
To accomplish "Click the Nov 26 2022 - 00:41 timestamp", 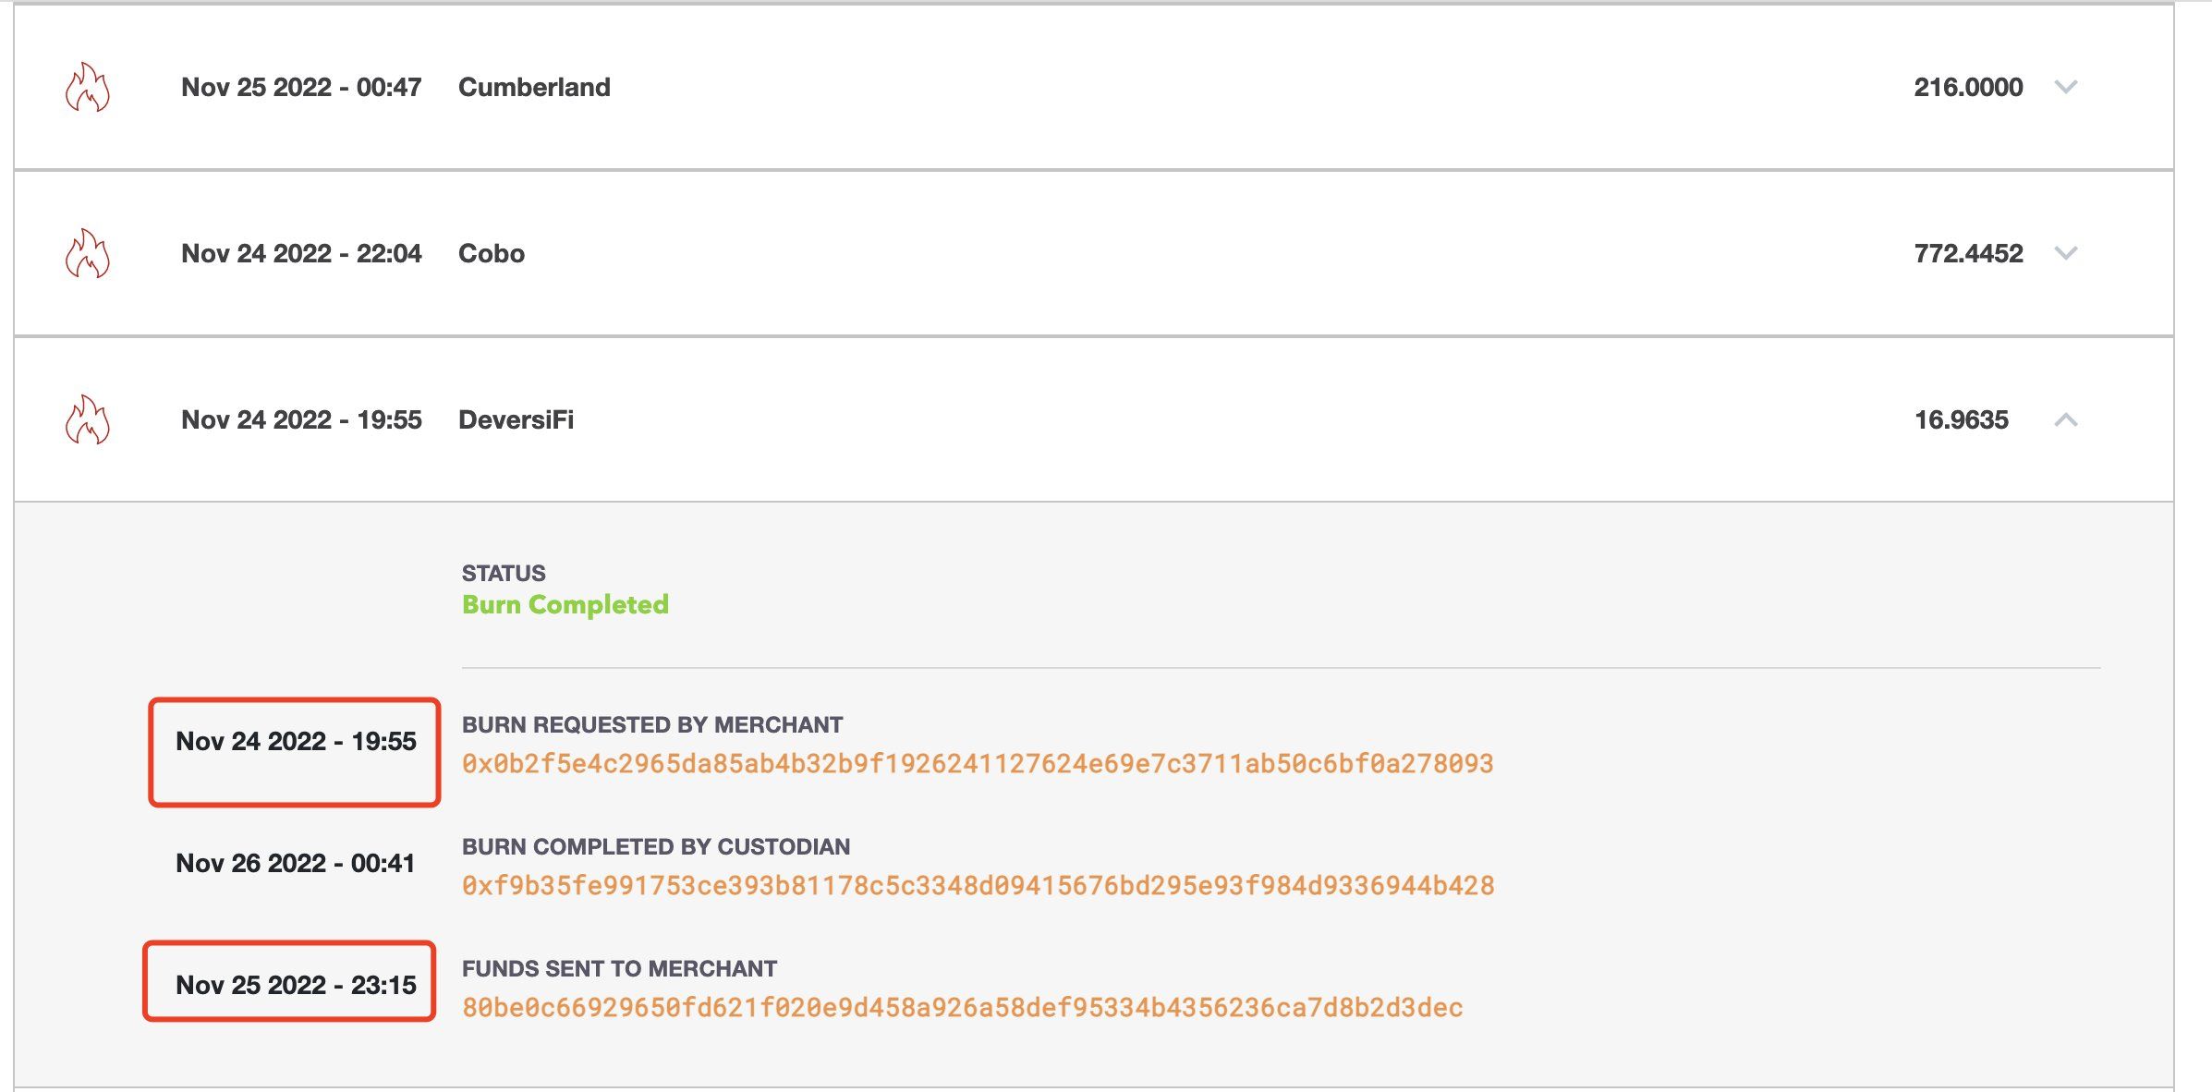I will (x=296, y=863).
